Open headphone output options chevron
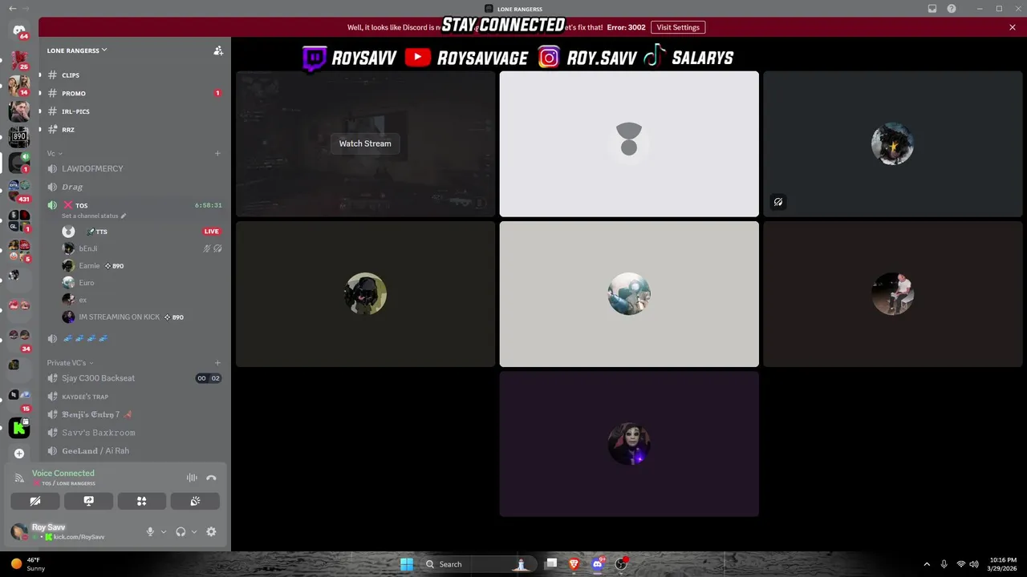Screen dimensions: 1027x577 click(194, 531)
